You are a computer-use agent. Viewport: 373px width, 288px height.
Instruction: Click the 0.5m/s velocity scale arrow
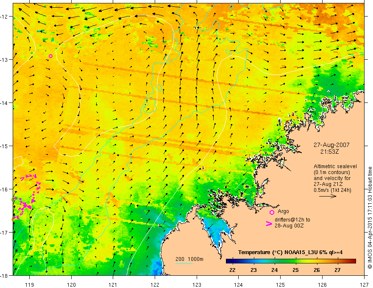328,196
